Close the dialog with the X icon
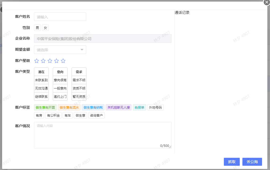Viewport: 270px width, 170px height. point(267,2)
